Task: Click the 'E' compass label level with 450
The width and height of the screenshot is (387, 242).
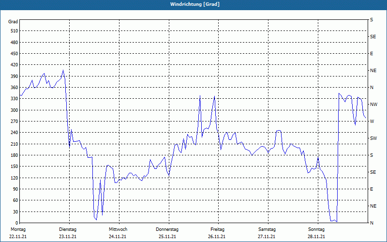Action: point(372,54)
